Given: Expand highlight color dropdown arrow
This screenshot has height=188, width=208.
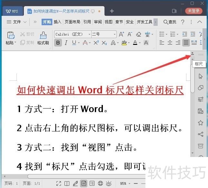Looking at the screenshot, I should click(129, 43).
